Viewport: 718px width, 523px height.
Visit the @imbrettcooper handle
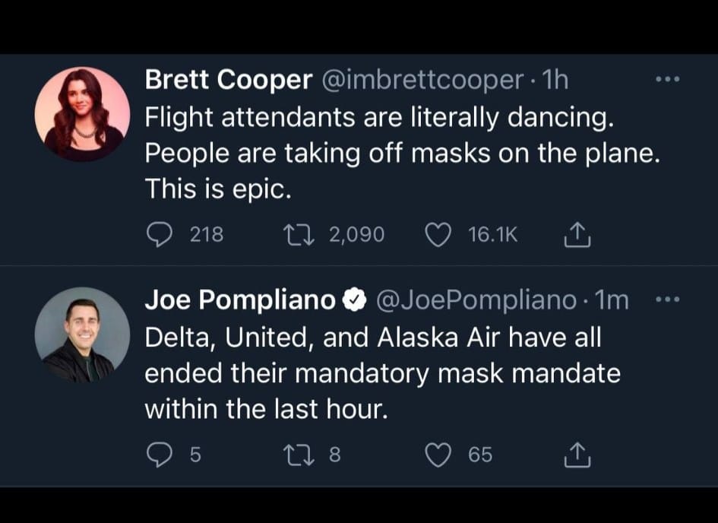click(423, 81)
